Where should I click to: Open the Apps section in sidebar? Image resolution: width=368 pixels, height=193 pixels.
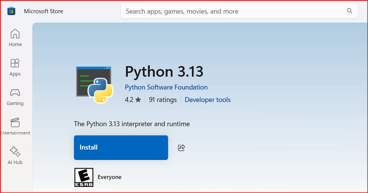pos(15,68)
